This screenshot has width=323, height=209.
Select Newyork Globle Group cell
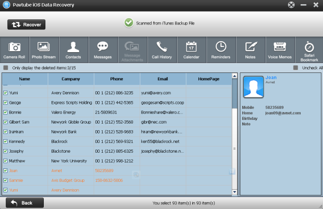click(x=71, y=122)
